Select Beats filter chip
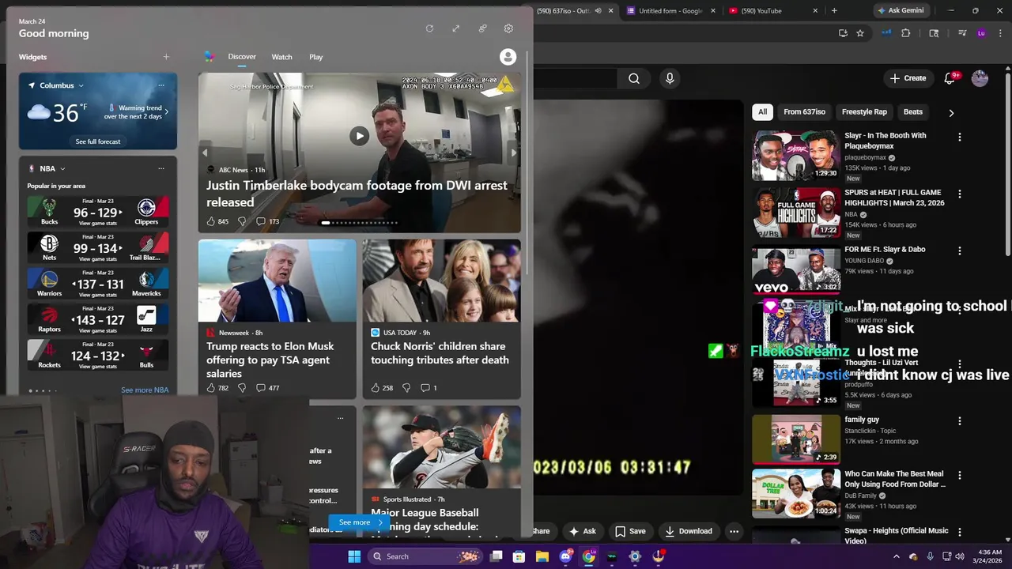The height and width of the screenshot is (569, 1012). 913,112
